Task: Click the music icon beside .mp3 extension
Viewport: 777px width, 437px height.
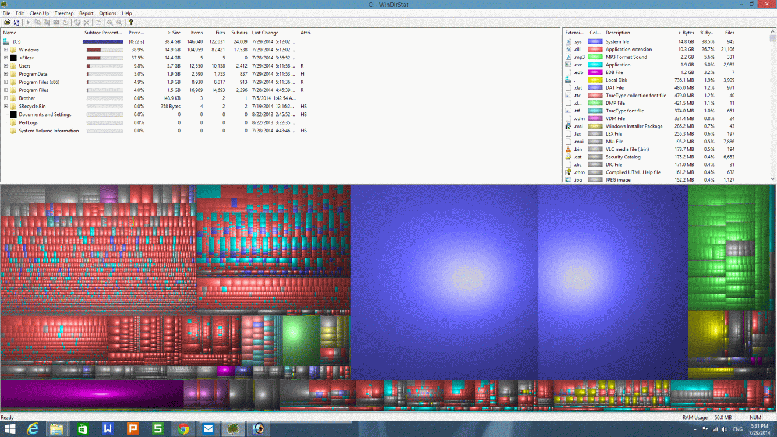Action: (568, 57)
